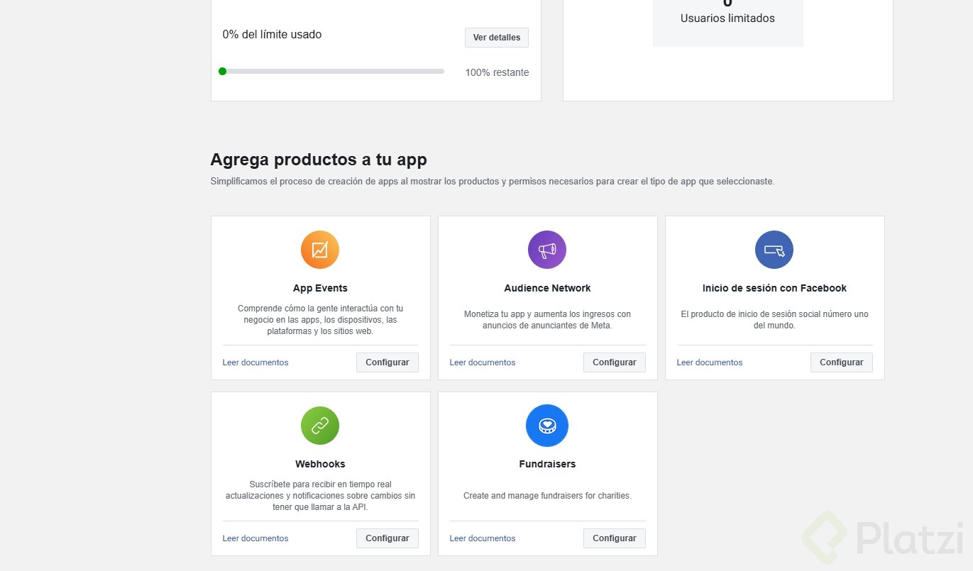Click the green Webhooks chain-link icon
This screenshot has width=973, height=571.
[x=320, y=426]
